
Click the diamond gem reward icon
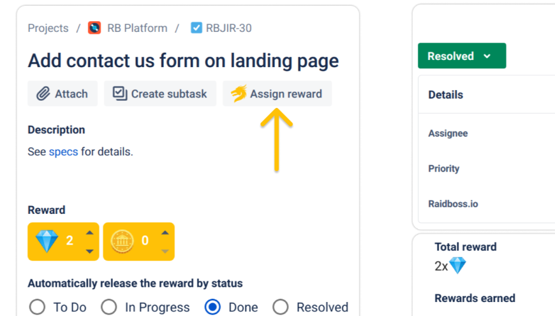click(47, 241)
